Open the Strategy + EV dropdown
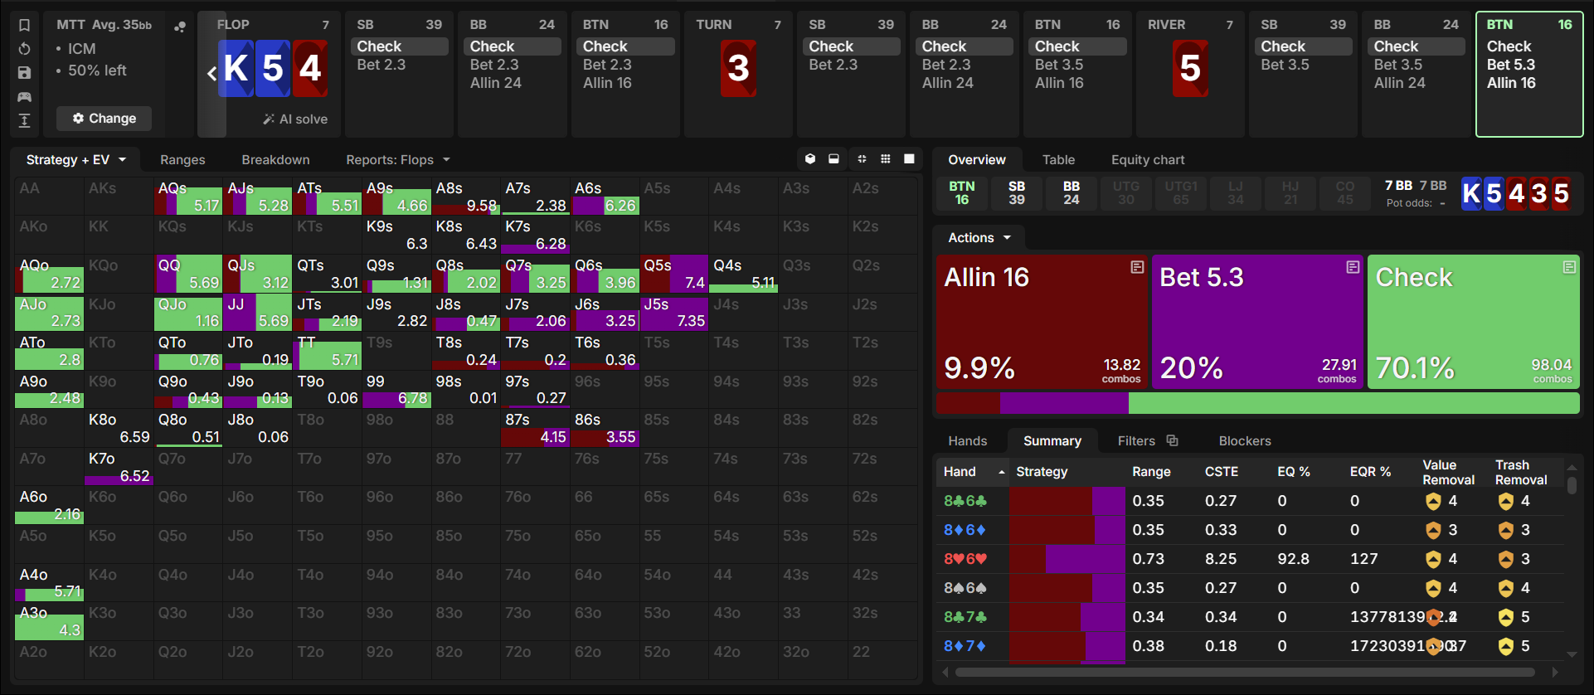1594x695 pixels. click(76, 159)
